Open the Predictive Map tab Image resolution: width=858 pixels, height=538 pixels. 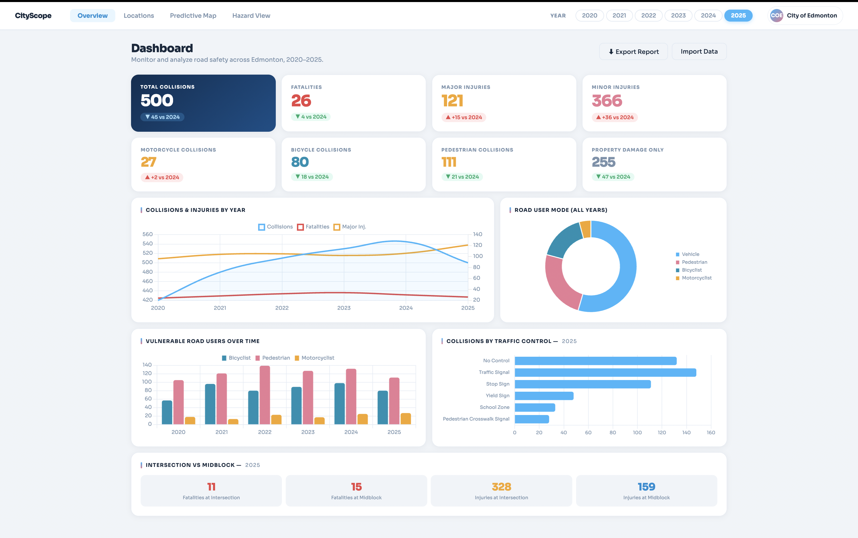193,16
